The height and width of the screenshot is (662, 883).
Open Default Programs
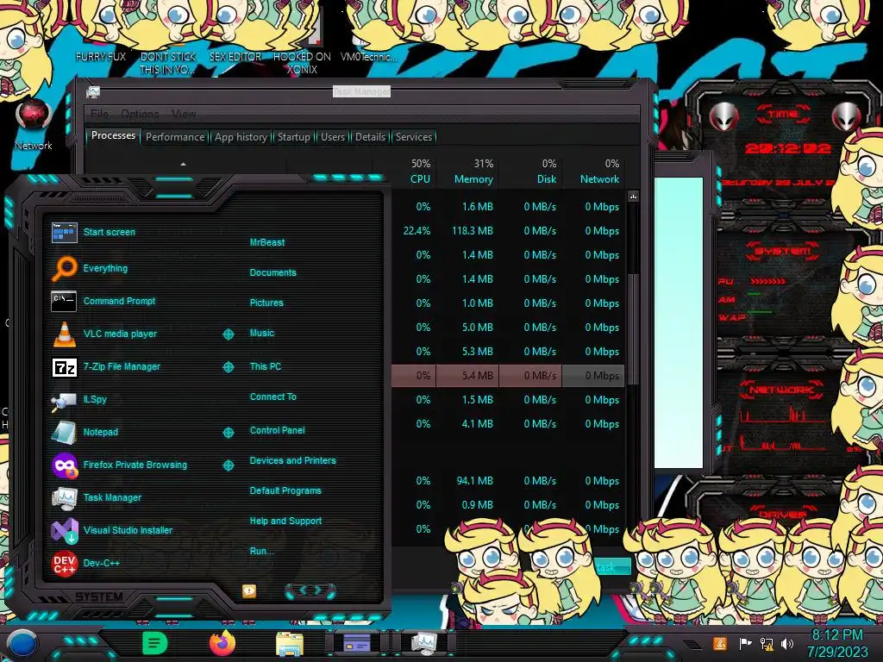pyautogui.click(x=285, y=490)
